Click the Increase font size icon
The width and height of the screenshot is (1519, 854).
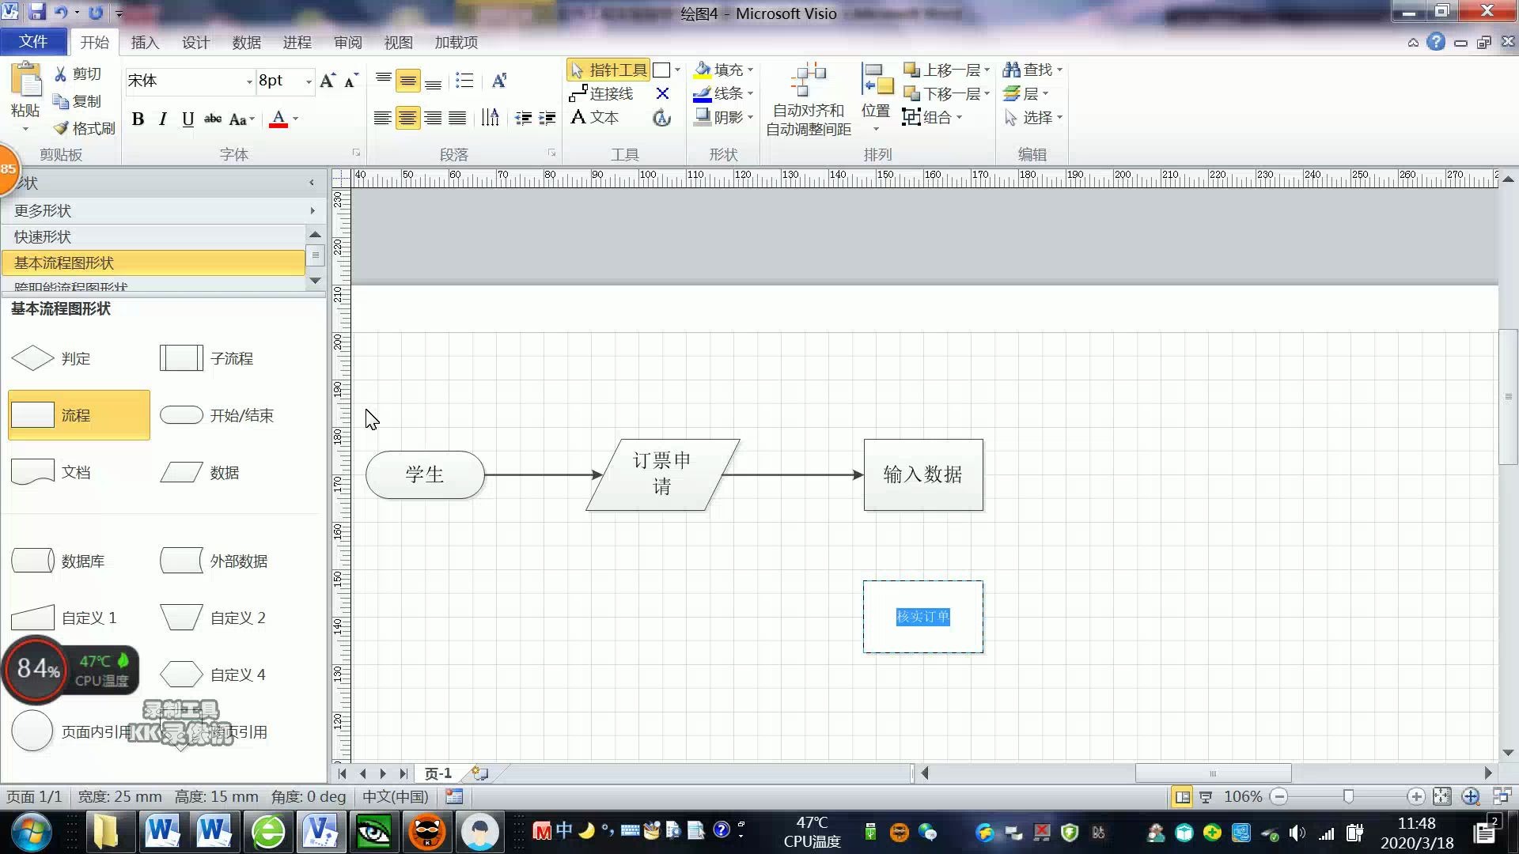coord(328,81)
